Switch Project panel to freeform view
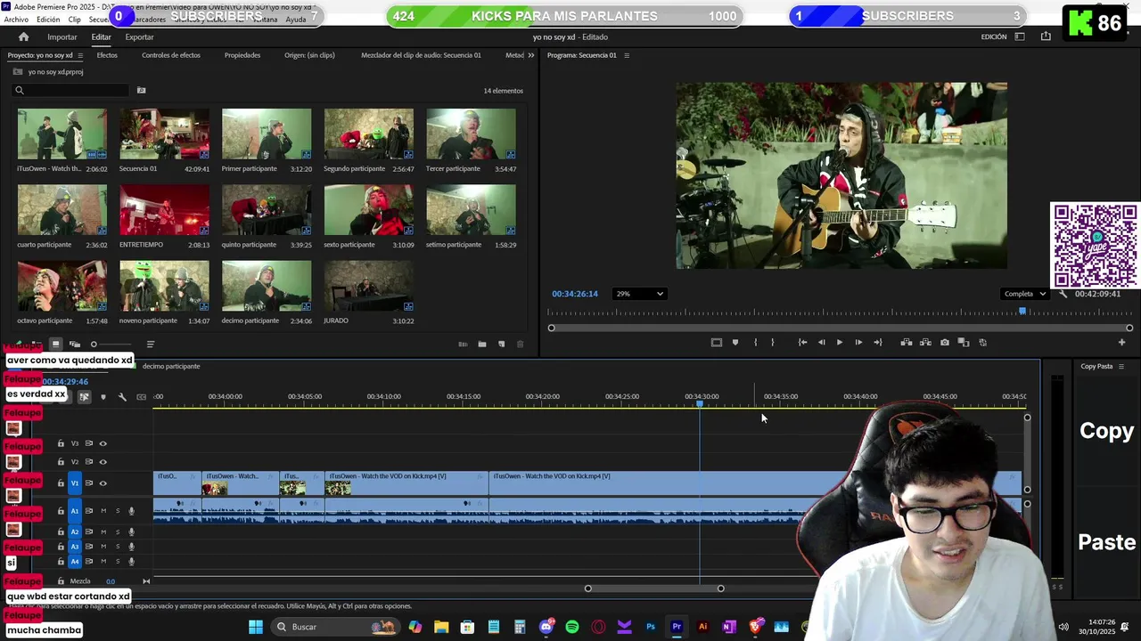The image size is (1141, 641). tap(75, 344)
